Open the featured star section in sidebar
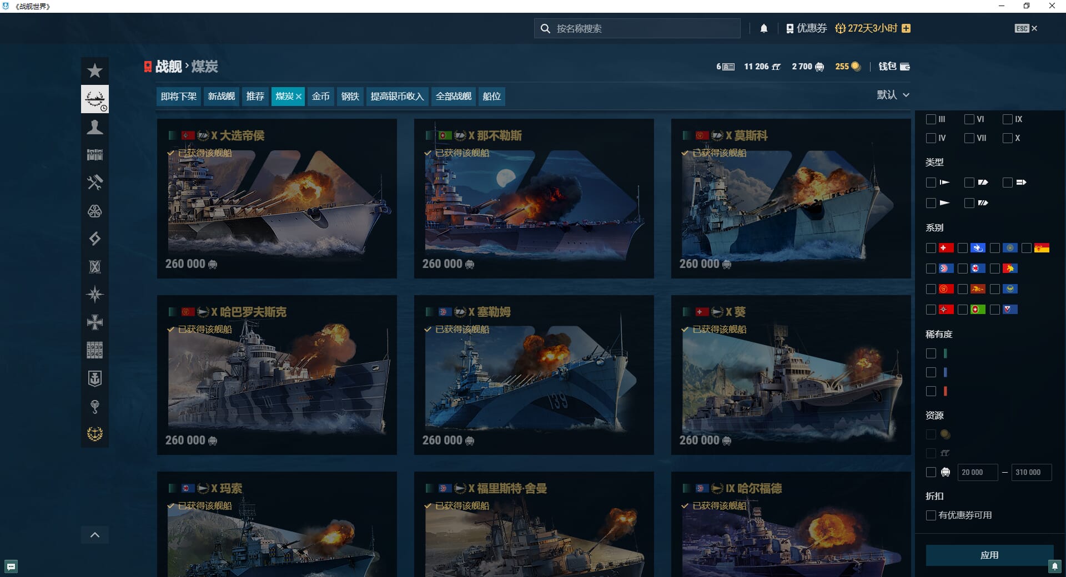 (95, 71)
